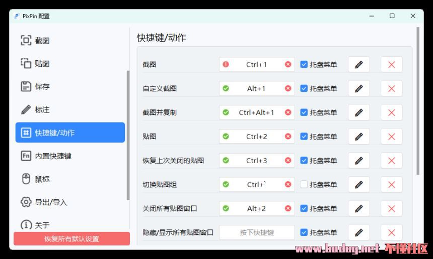The width and height of the screenshot is (433, 259).
Task: Clear the Ctrl+1 shortcut with red circle
Action: 288,64
